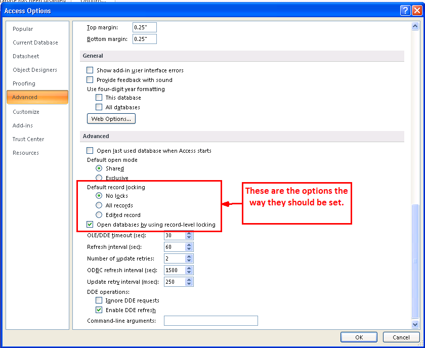Screen dimensions: 425x348
Task: Enable Open last used database at start
Action: coord(90,150)
